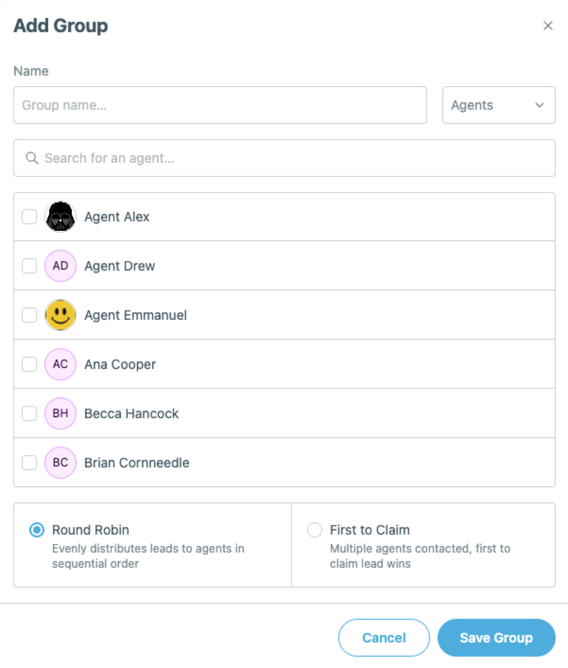Check the box for Agent Alex

(x=29, y=217)
